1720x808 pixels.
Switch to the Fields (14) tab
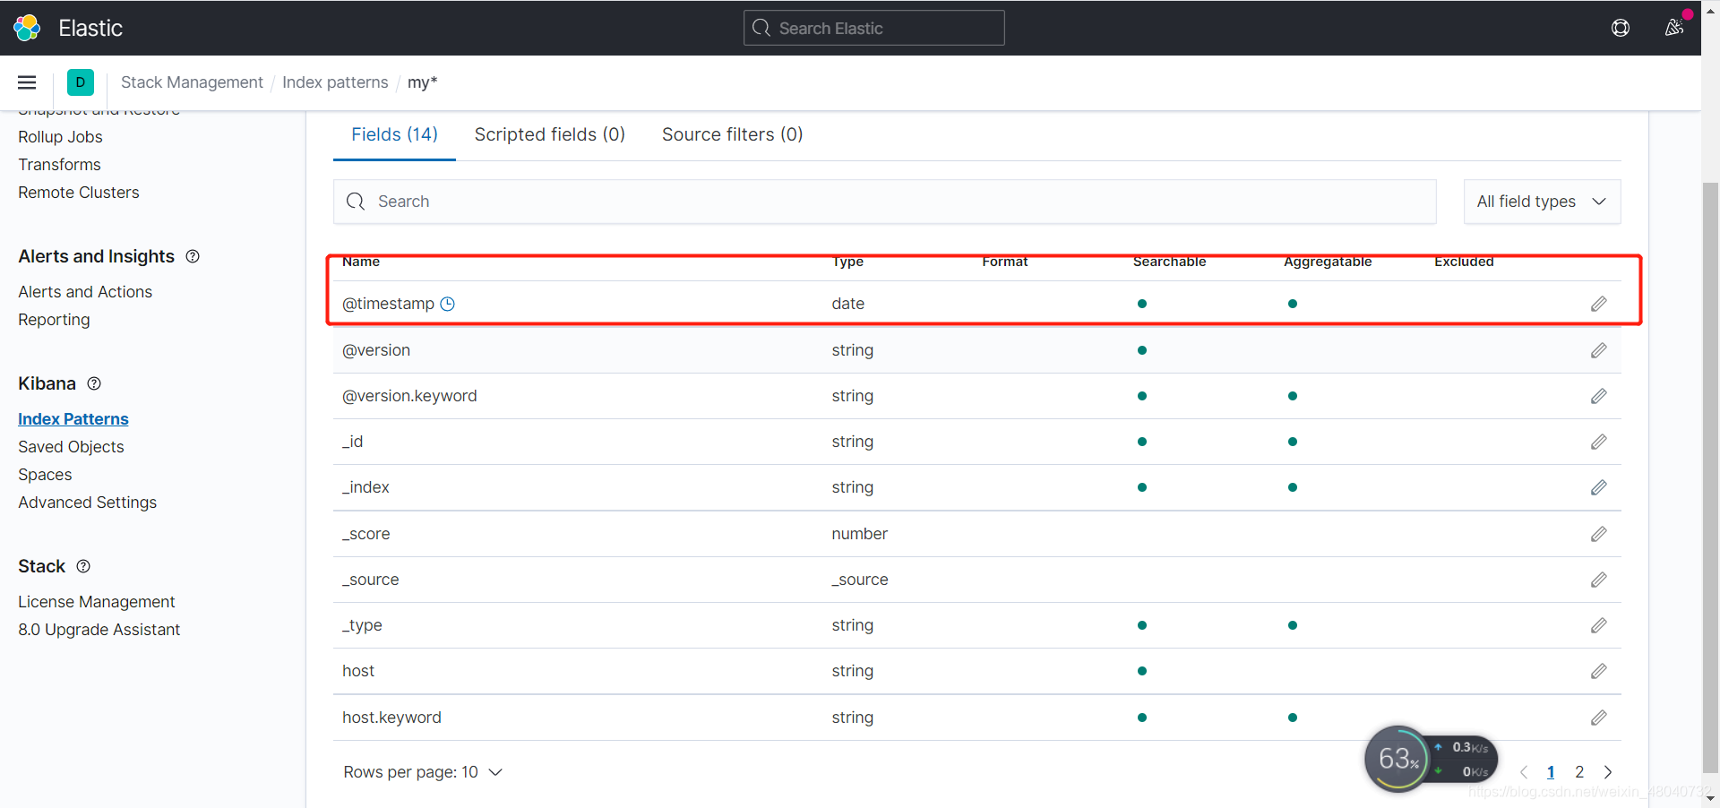(394, 134)
